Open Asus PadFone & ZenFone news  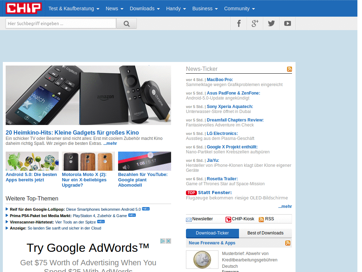233,93
